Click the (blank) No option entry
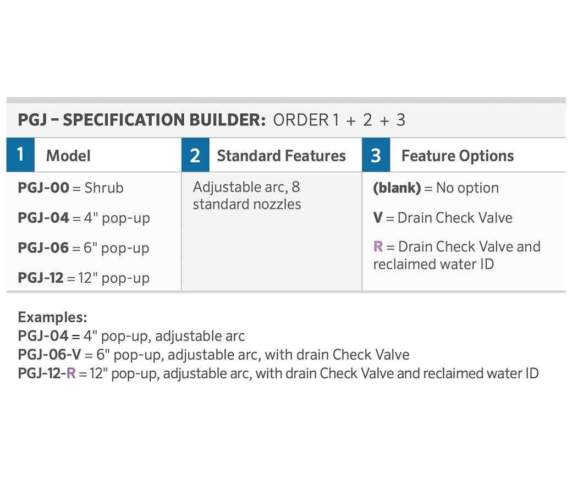This screenshot has height=484, width=572. (436, 188)
